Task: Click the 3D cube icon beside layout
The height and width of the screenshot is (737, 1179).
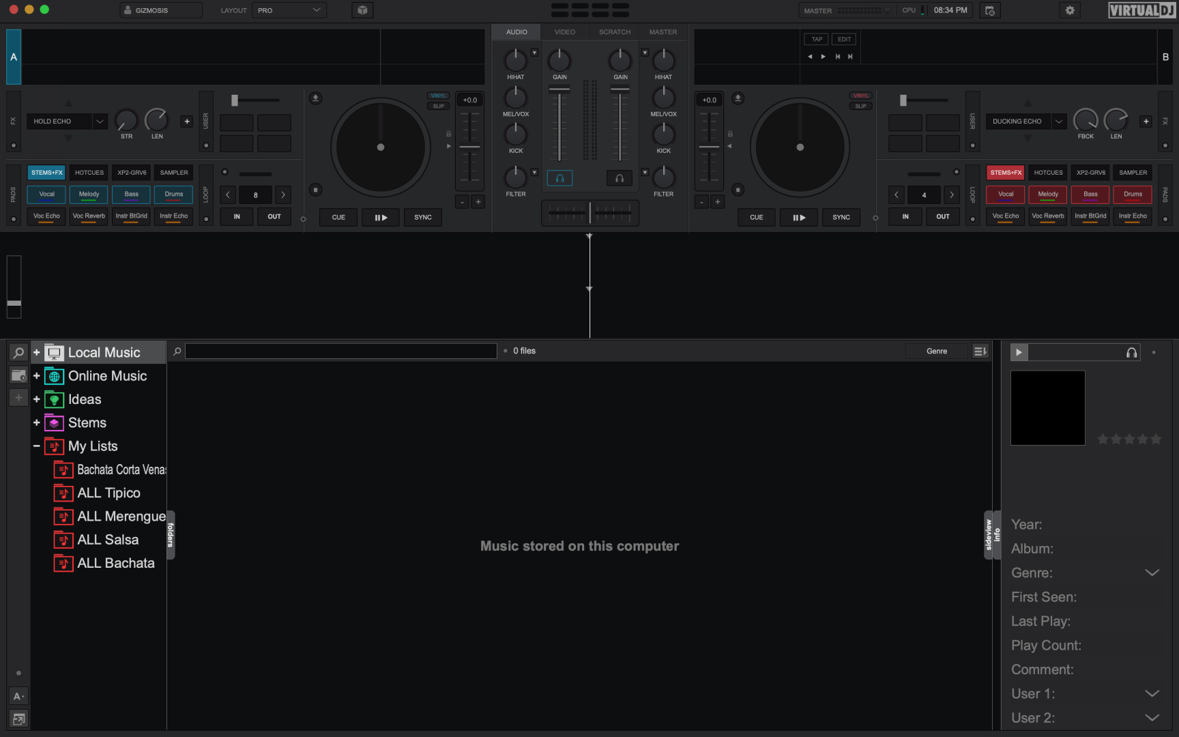Action: (x=362, y=10)
